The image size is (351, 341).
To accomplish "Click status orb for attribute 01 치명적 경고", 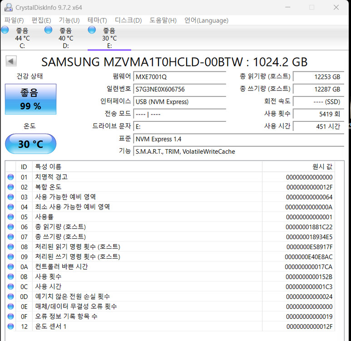I will coord(10,177).
